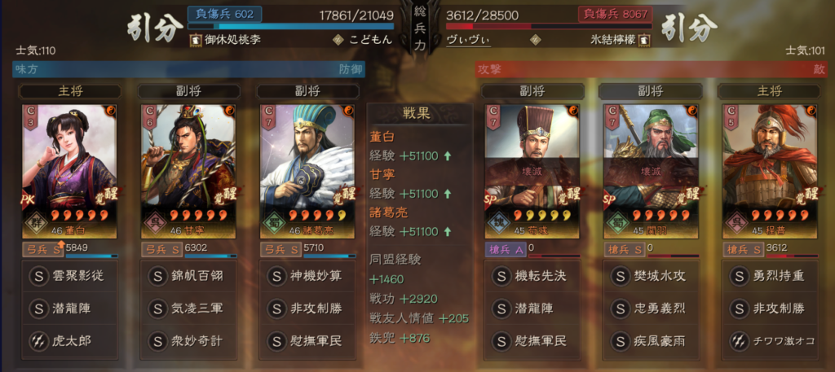Tap the slash-style icon beside チワワ激オコ
835x372 pixels.
click(739, 340)
